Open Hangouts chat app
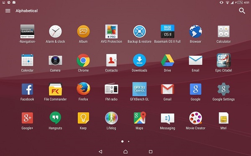The width and height of the screenshot is (251, 156). [x=55, y=118]
